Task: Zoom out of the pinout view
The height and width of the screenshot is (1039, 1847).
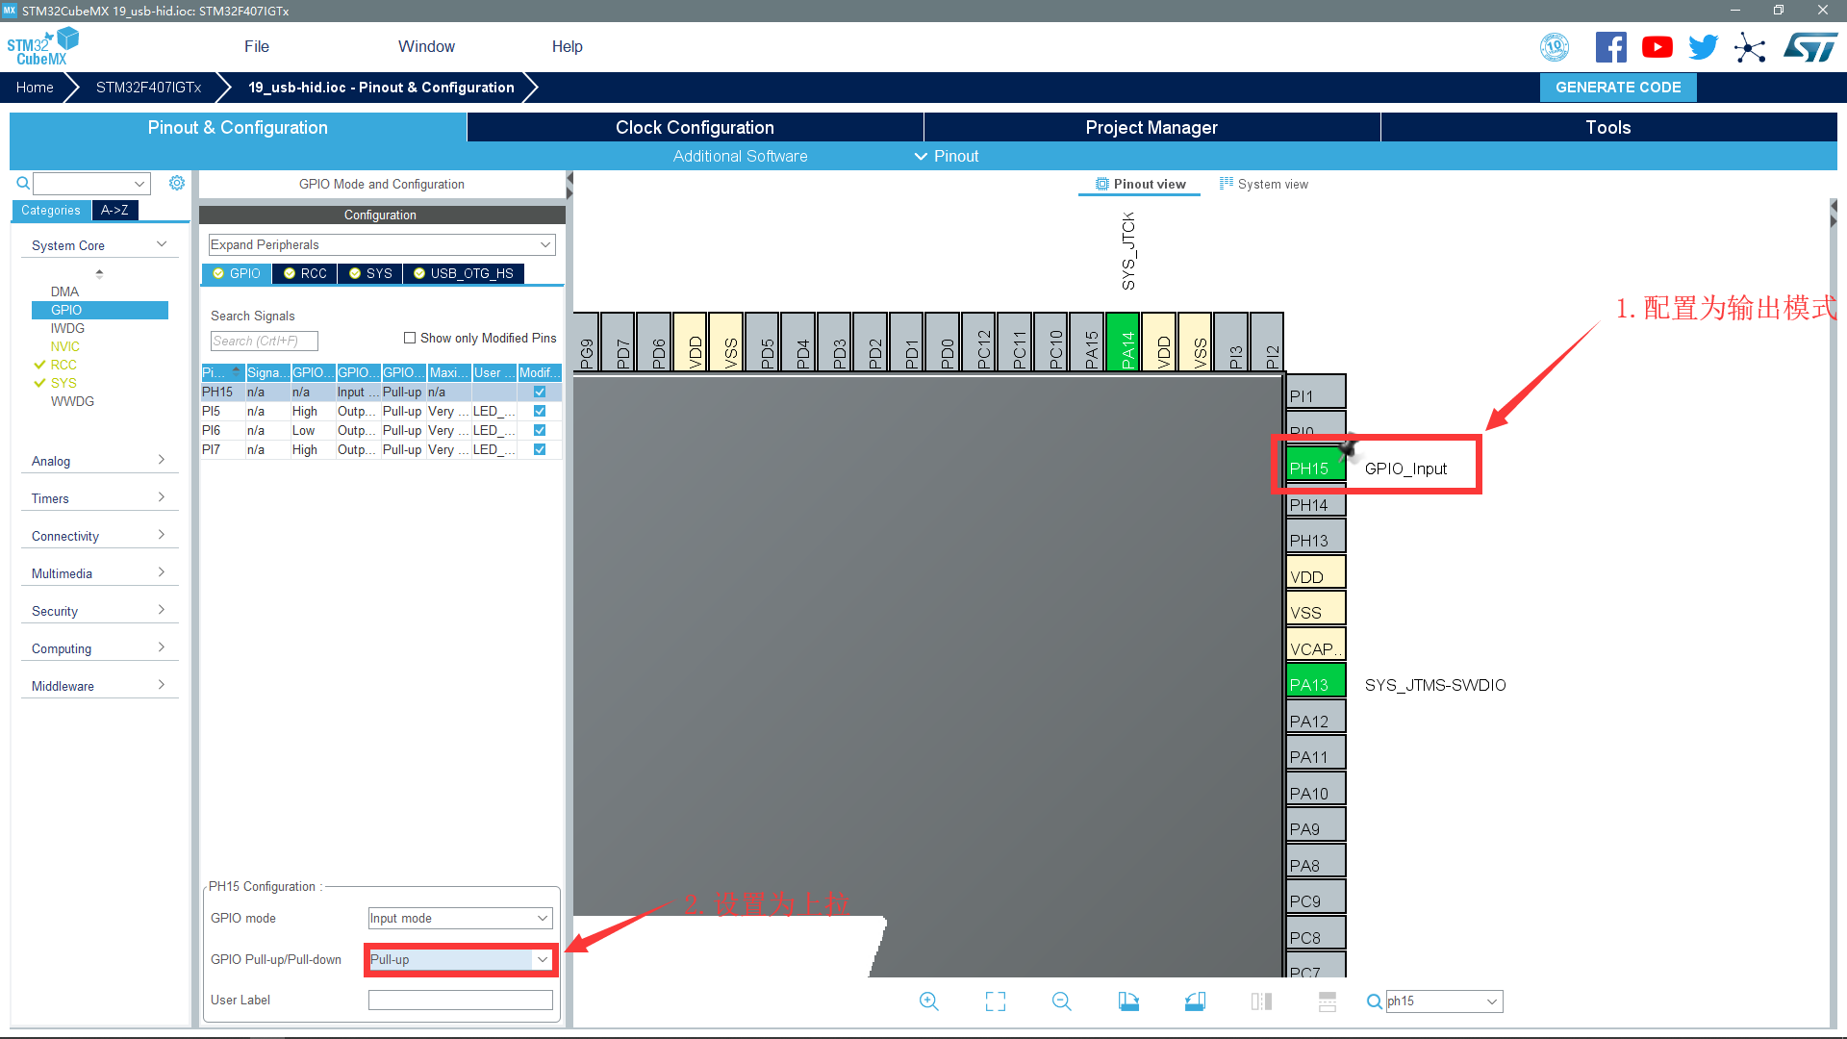Action: click(x=1061, y=1001)
